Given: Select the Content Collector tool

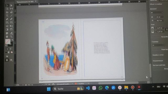Looking at the screenshot, I should pos(7,12).
